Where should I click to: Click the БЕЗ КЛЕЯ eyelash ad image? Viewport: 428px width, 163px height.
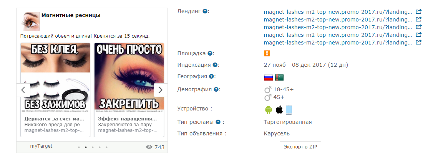point(55,77)
